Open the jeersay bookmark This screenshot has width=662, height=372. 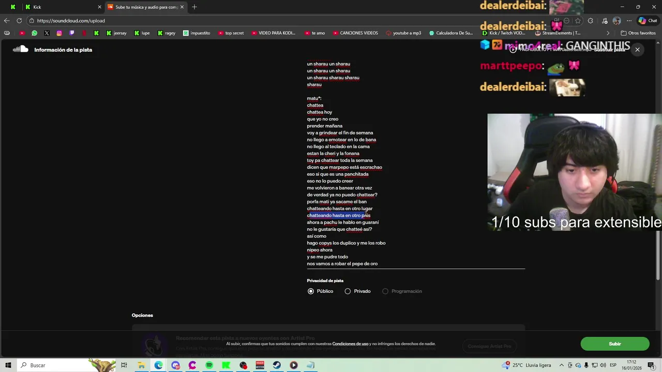tap(116, 33)
